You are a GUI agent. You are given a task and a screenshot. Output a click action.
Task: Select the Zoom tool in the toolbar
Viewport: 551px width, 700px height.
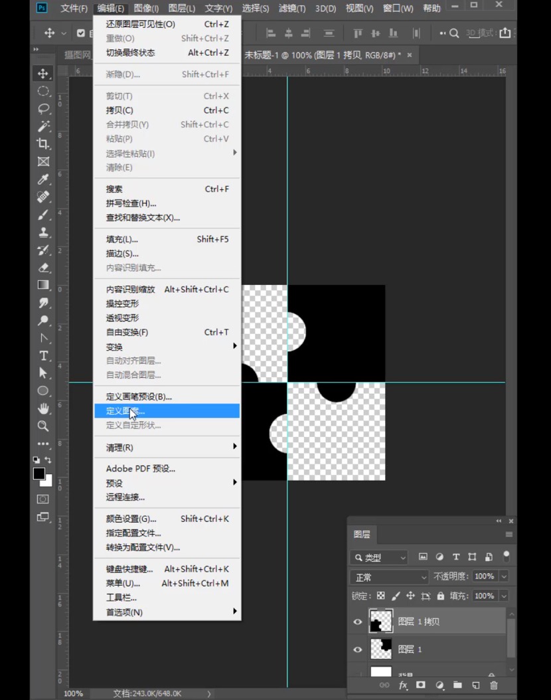click(x=44, y=426)
